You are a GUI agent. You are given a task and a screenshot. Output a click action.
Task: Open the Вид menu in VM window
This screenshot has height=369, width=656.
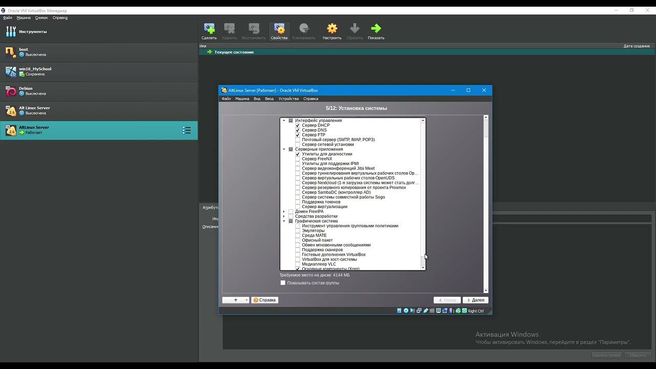click(257, 98)
